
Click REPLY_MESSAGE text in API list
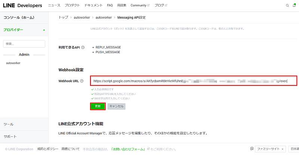[108, 47]
